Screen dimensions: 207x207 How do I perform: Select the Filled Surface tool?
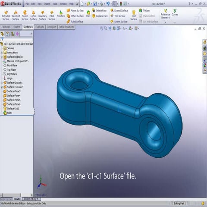(52, 16)
